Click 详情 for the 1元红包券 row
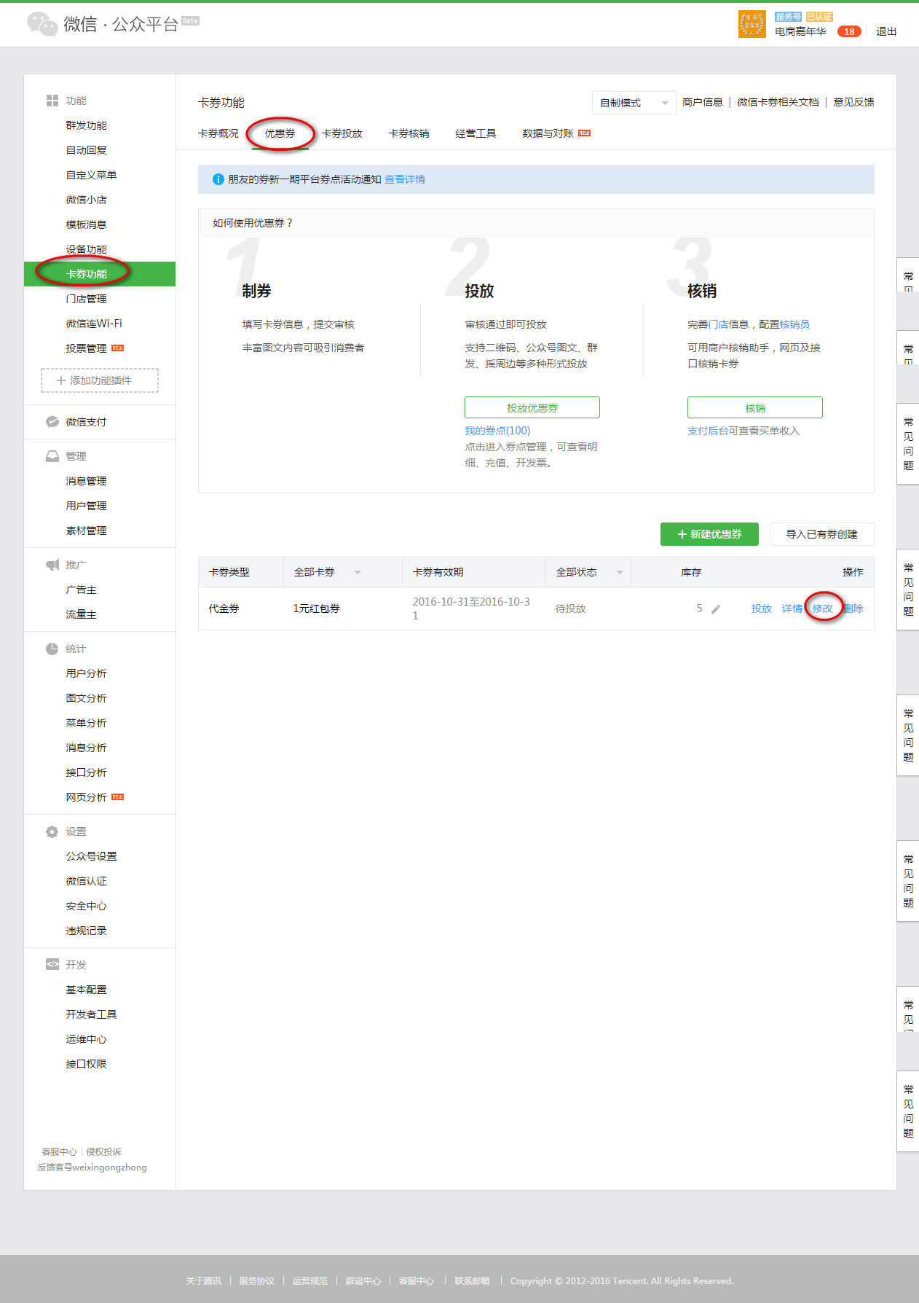919x1303 pixels. [792, 609]
